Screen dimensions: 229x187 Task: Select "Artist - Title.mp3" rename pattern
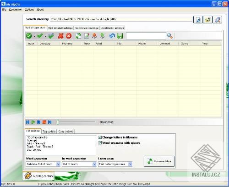click(36, 143)
